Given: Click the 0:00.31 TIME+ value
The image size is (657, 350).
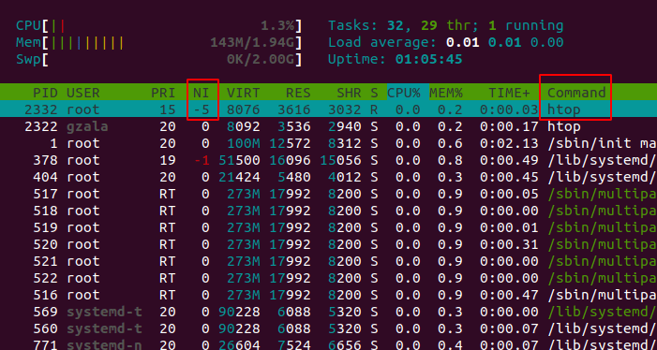Looking at the screenshot, I should pyautogui.click(x=509, y=244).
